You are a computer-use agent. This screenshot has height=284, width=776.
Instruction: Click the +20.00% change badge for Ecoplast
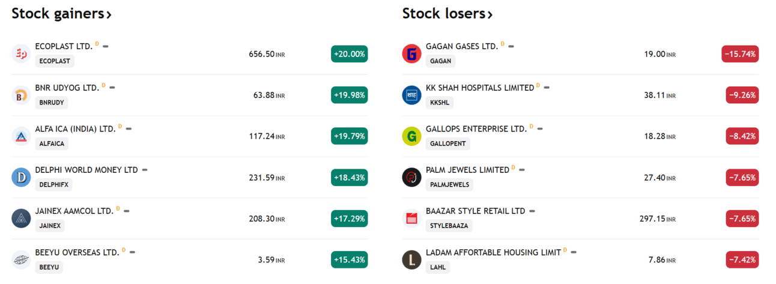[349, 54]
